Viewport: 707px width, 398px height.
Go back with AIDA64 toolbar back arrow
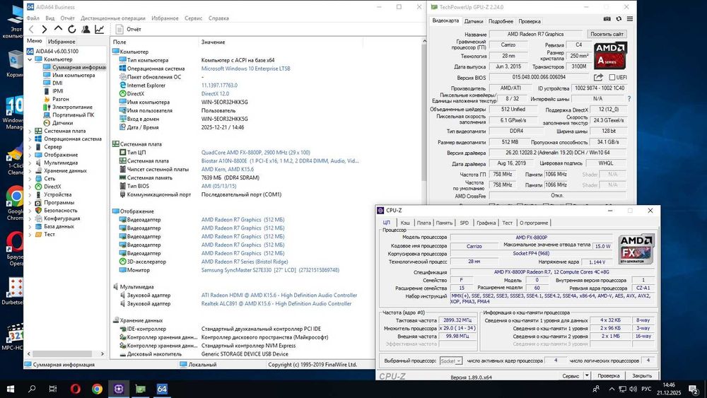pyautogui.click(x=31, y=29)
